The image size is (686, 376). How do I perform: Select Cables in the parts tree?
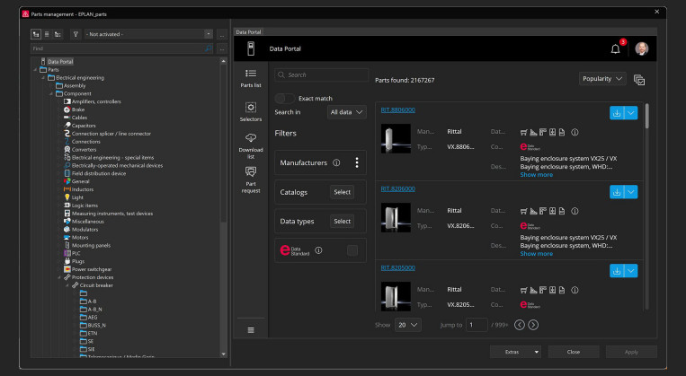pyautogui.click(x=81, y=117)
